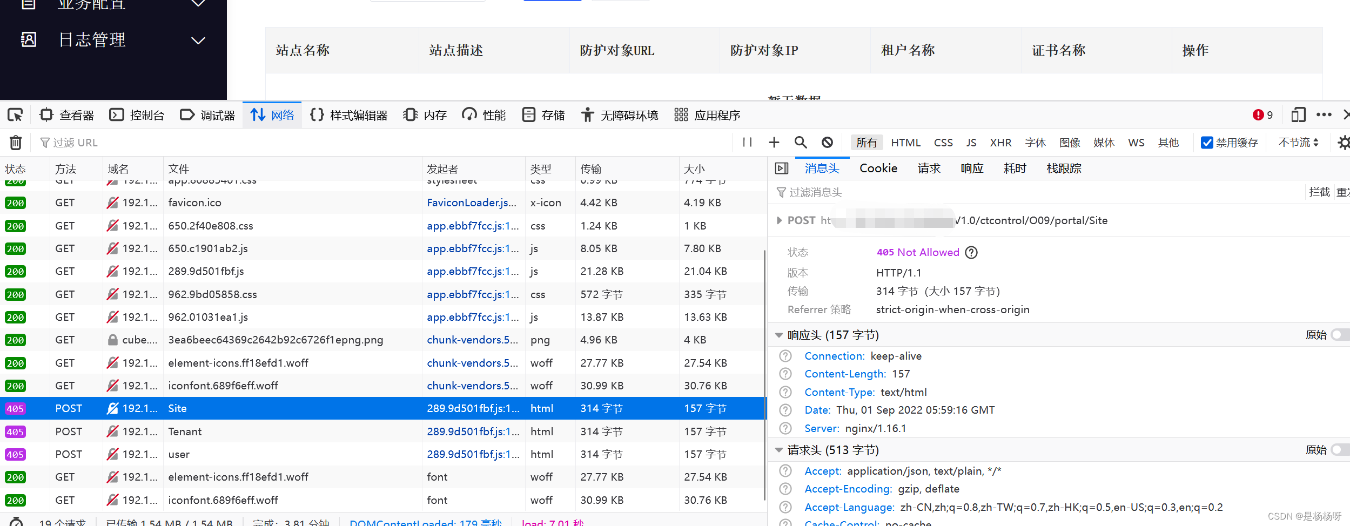Open the 不节流 throttling dropdown
The image size is (1350, 526).
[x=1298, y=142]
